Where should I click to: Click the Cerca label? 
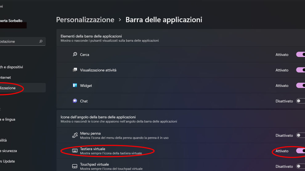point(85,55)
